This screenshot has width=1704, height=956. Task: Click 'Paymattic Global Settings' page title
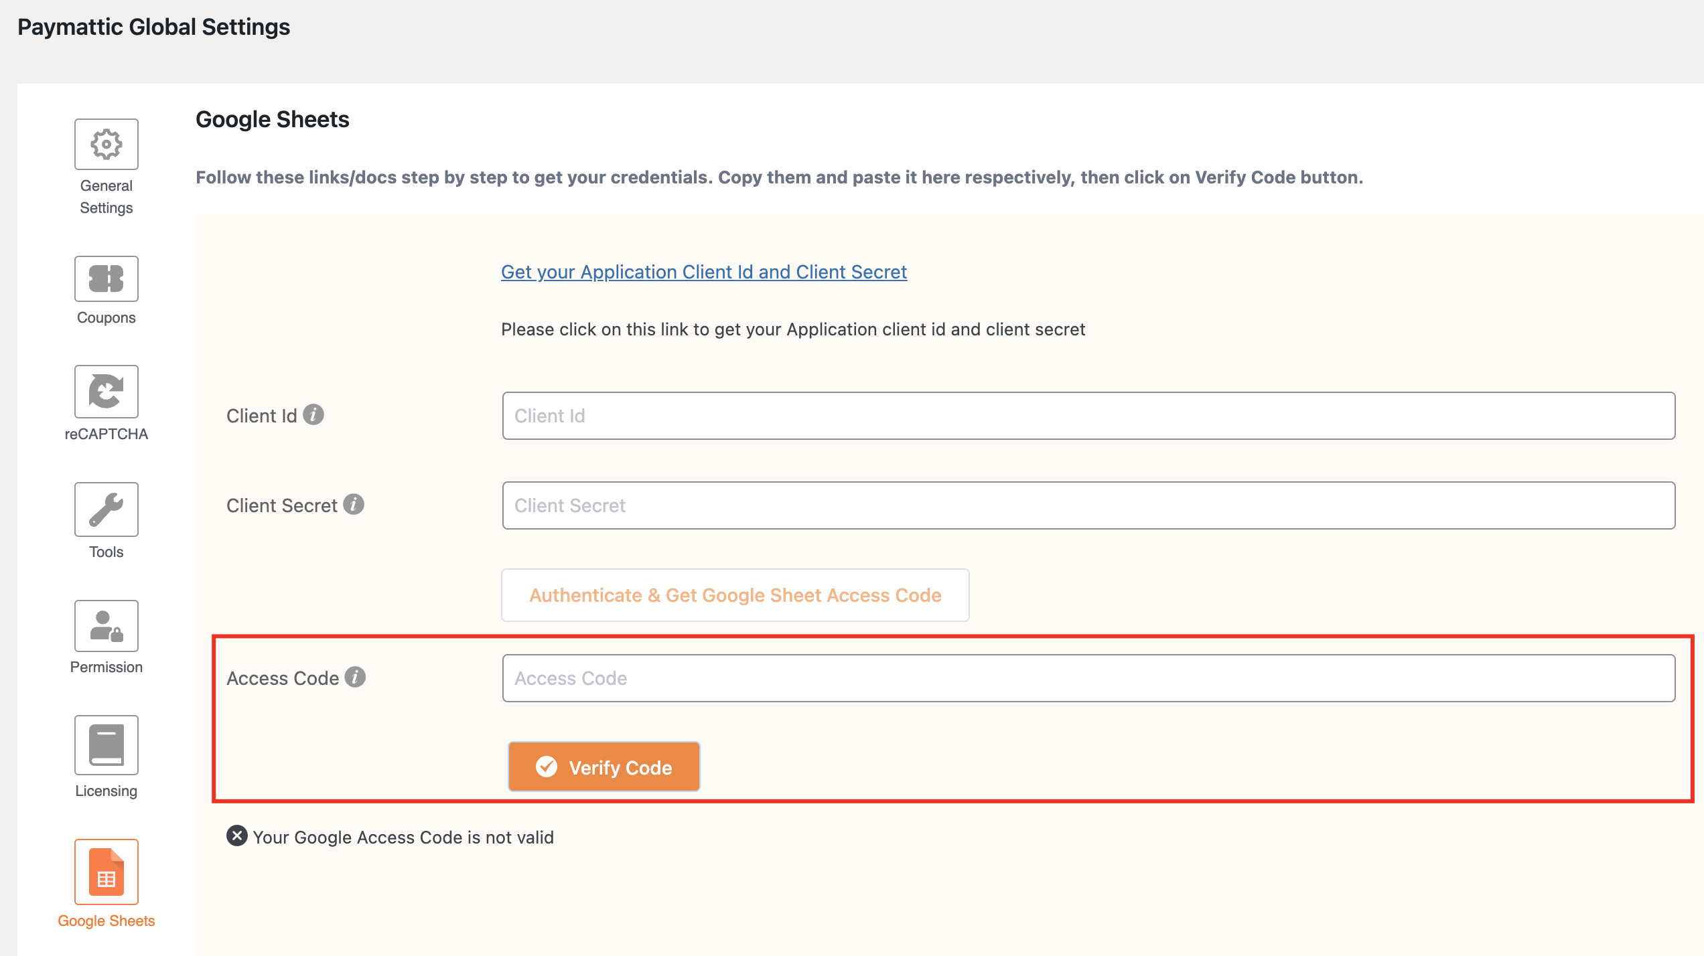(153, 27)
